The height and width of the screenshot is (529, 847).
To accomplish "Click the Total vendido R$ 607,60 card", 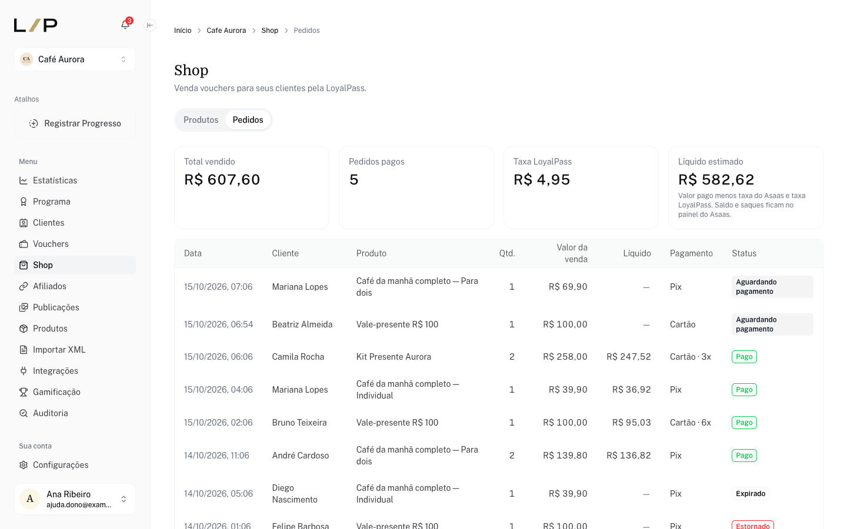I will pyautogui.click(x=252, y=188).
